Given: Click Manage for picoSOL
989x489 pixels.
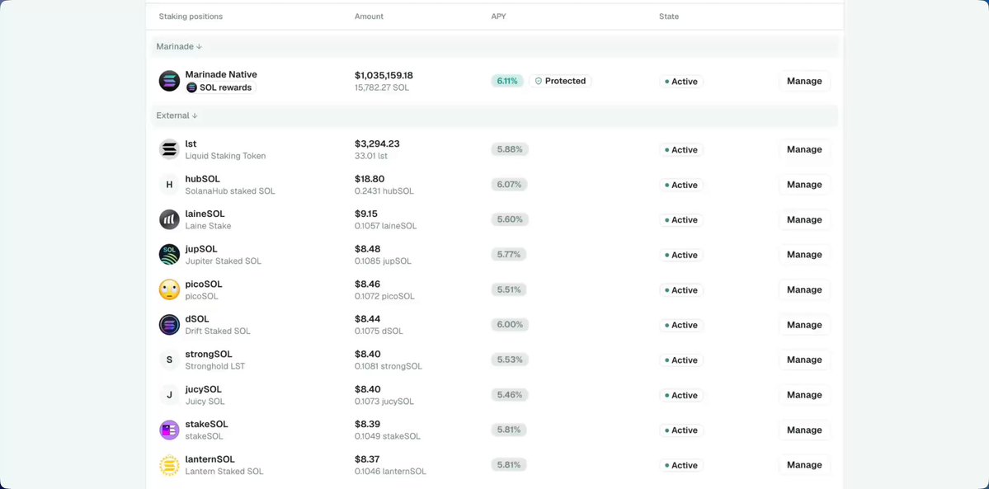Looking at the screenshot, I should coord(804,289).
